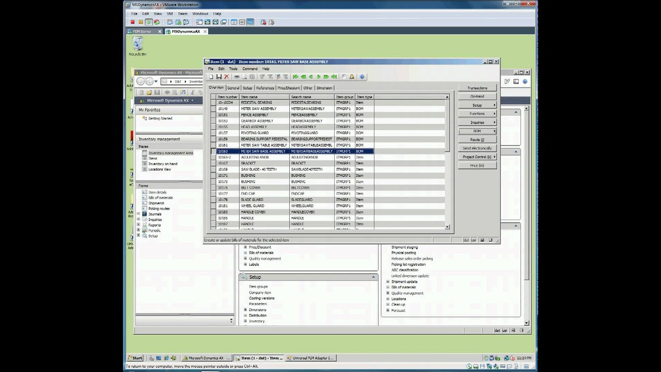Jump to the last record using green arrow
The height and width of the screenshot is (372, 661).
[x=334, y=77]
